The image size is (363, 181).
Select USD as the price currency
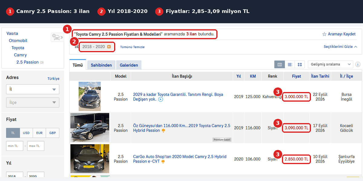click(26, 133)
